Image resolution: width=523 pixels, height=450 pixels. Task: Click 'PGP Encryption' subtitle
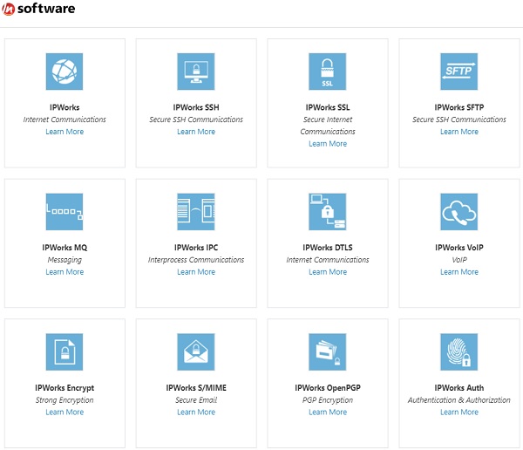[x=328, y=400]
